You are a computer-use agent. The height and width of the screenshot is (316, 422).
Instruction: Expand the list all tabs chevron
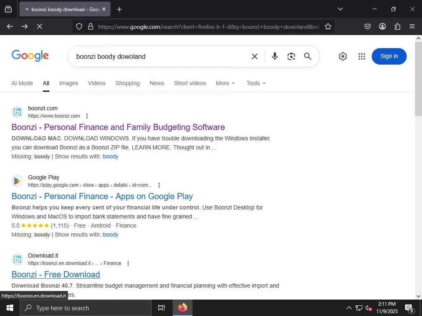[340, 9]
